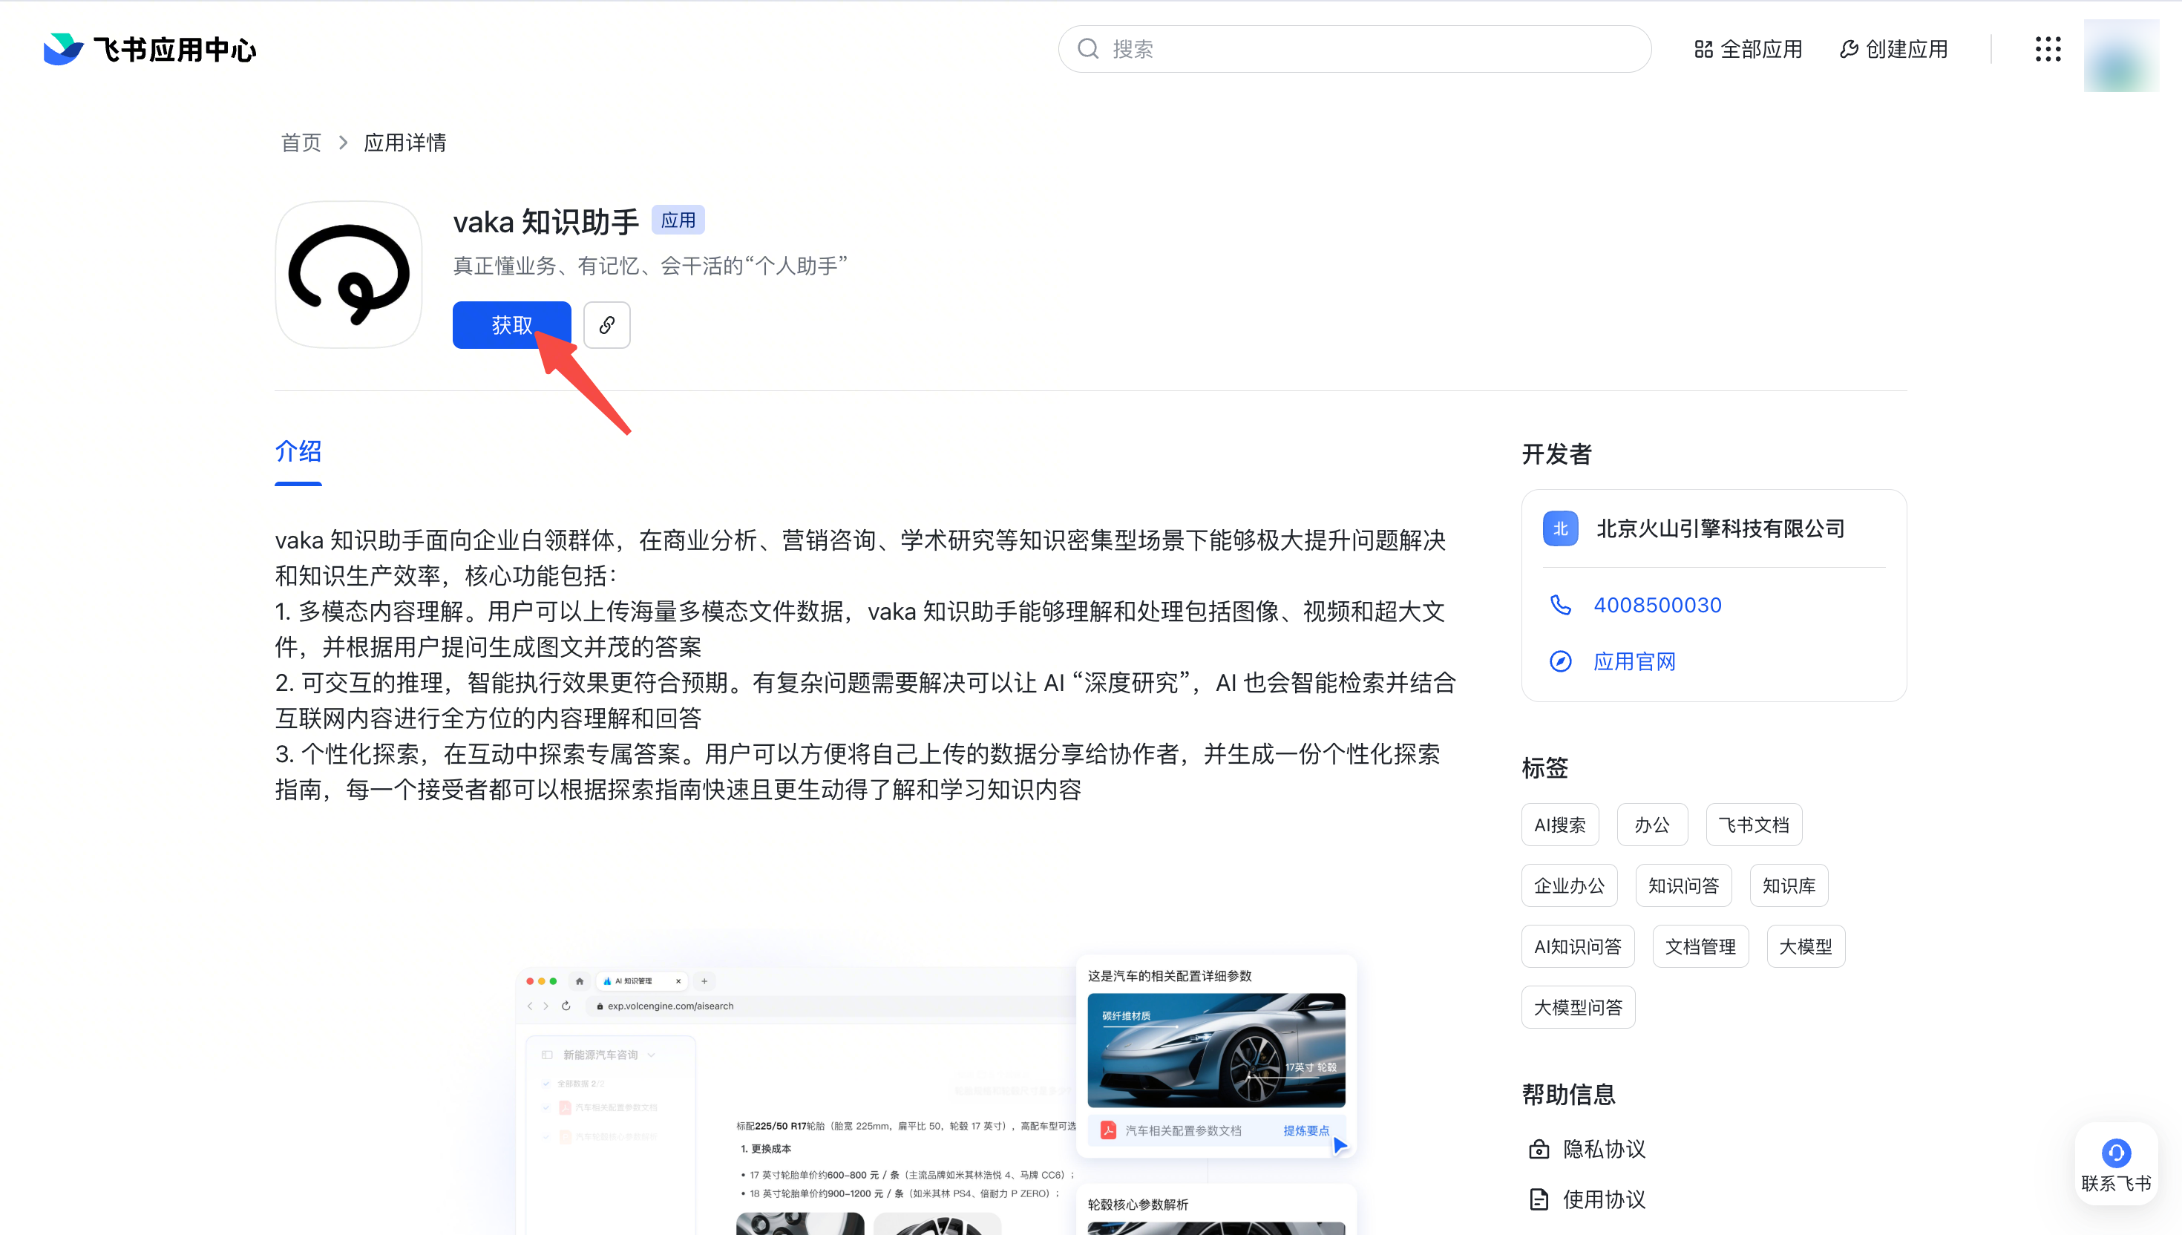The height and width of the screenshot is (1235, 2182).
Task: Click the 文档管理 tag
Action: coord(1700,946)
